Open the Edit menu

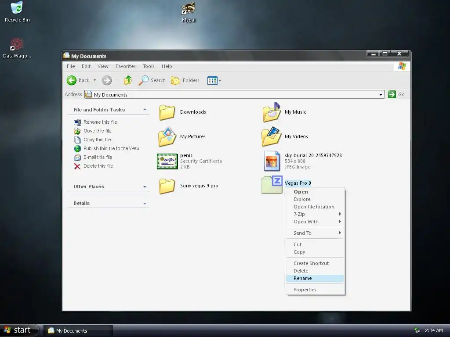click(x=86, y=66)
